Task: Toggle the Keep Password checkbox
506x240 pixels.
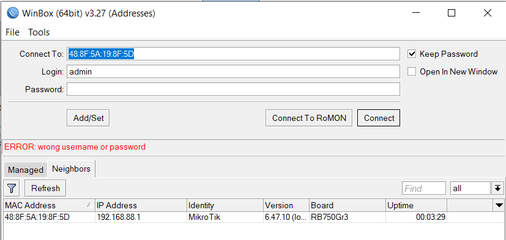Action: (x=411, y=54)
